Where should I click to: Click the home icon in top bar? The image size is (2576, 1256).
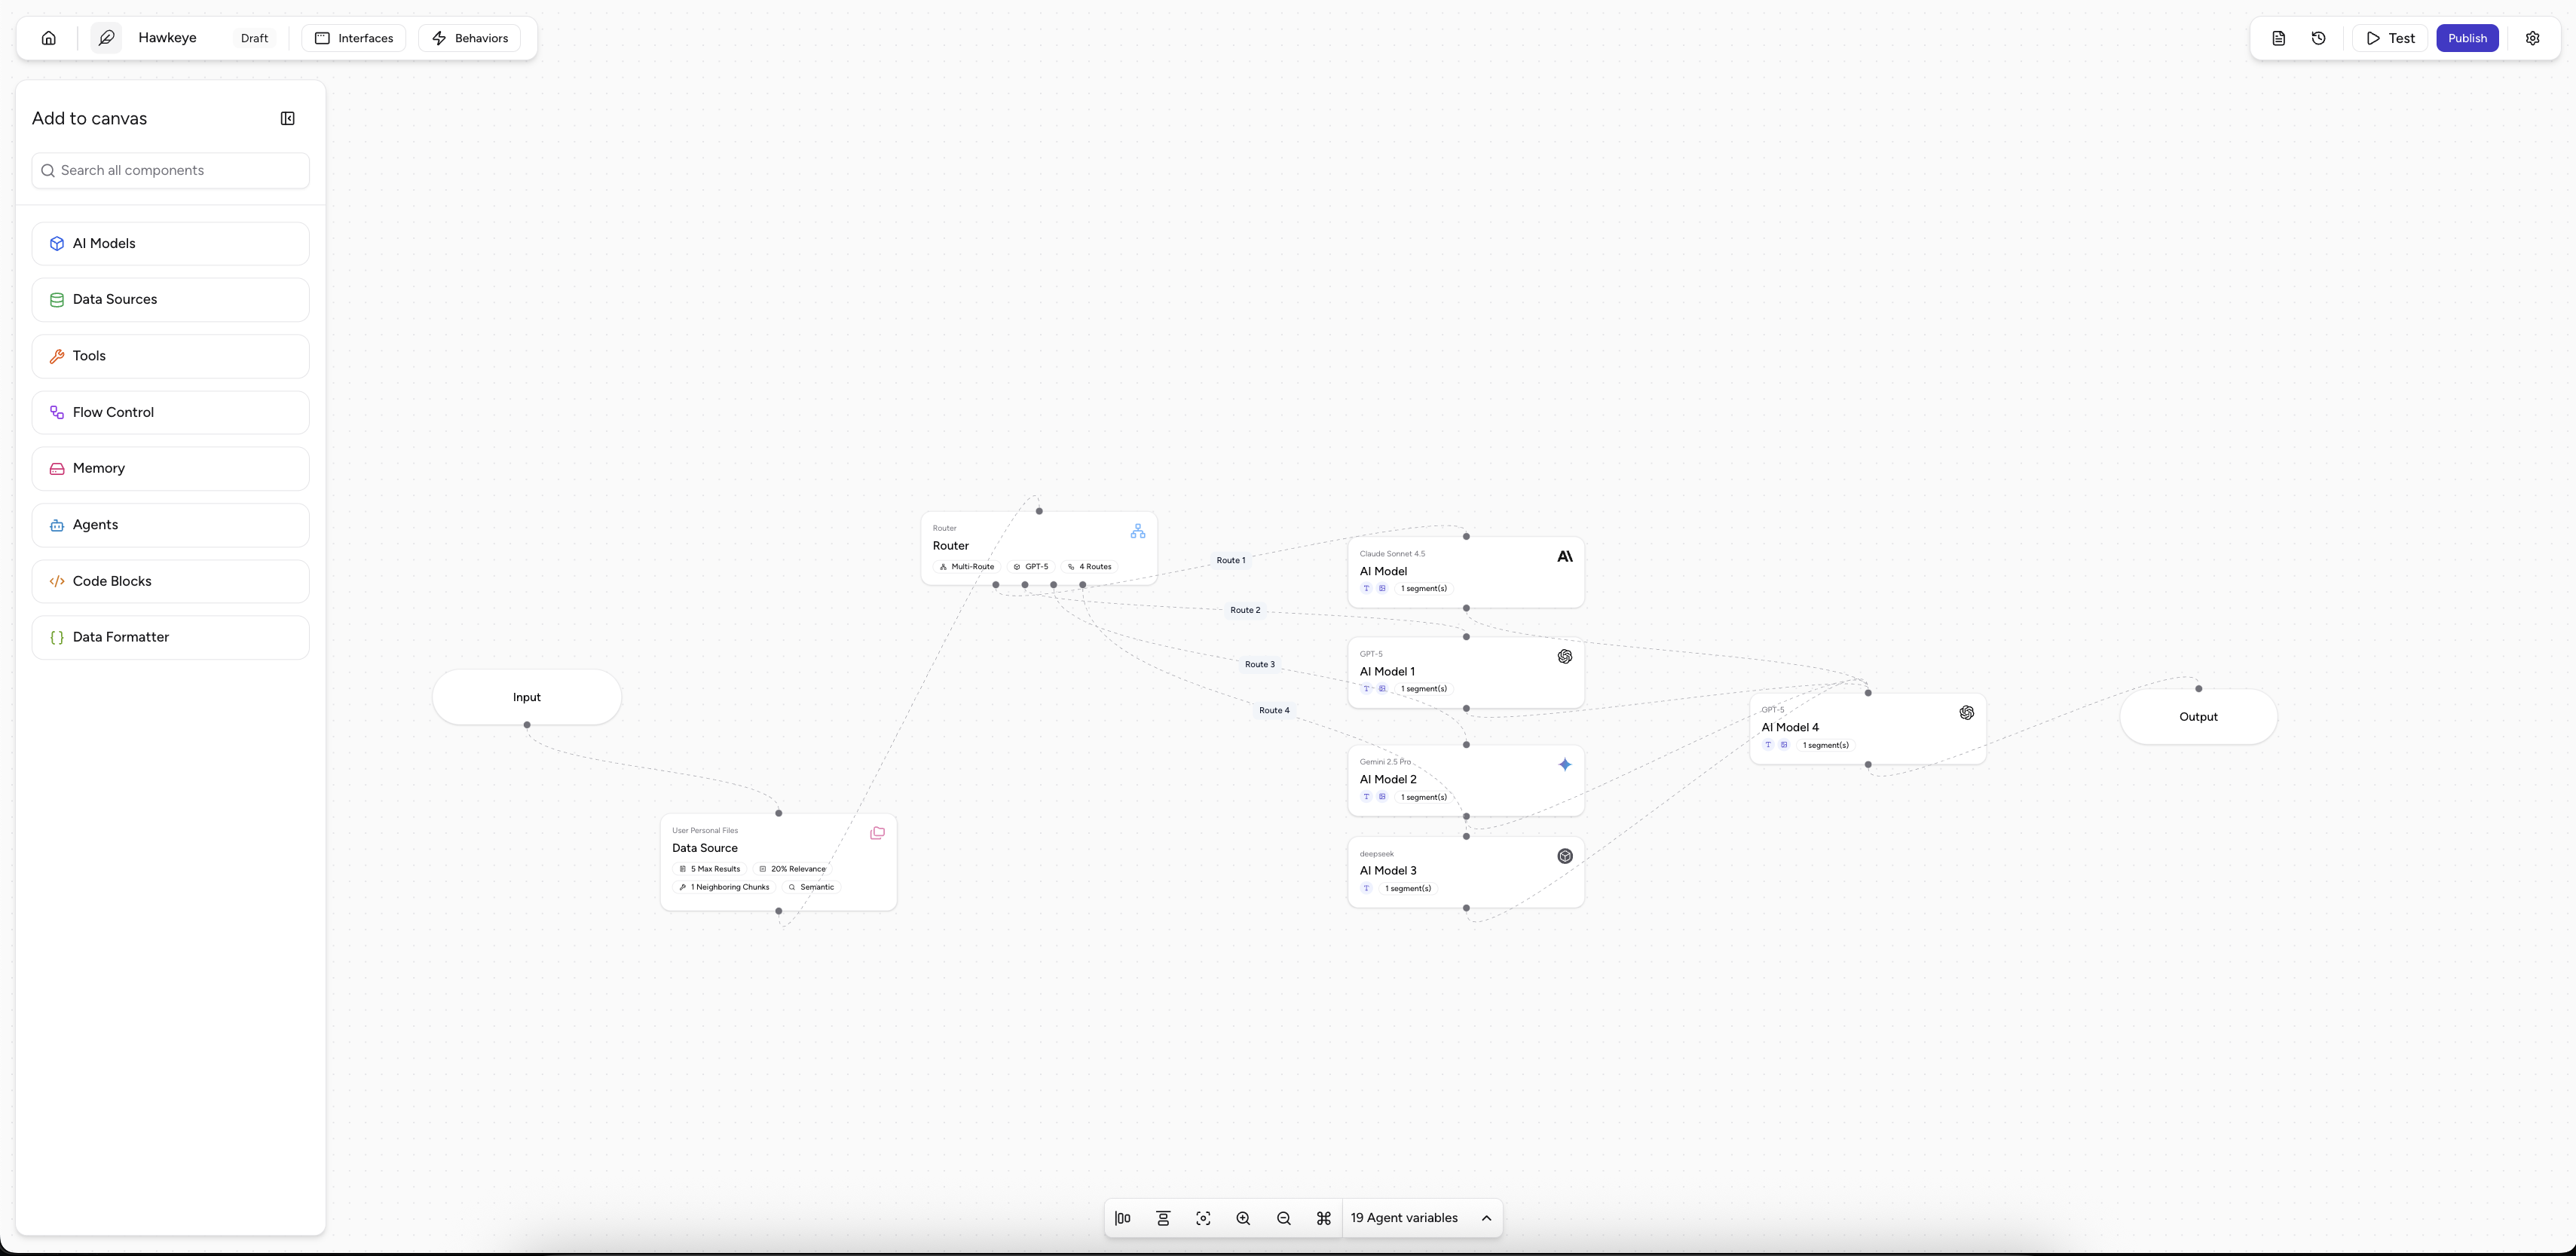(48, 38)
